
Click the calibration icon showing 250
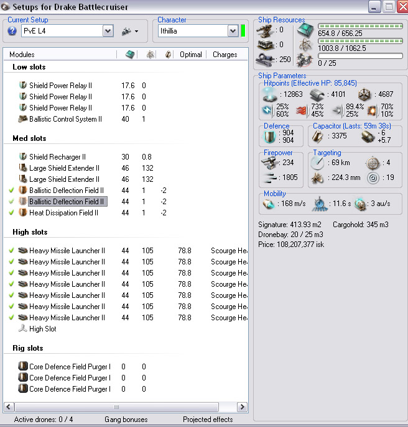(x=265, y=60)
